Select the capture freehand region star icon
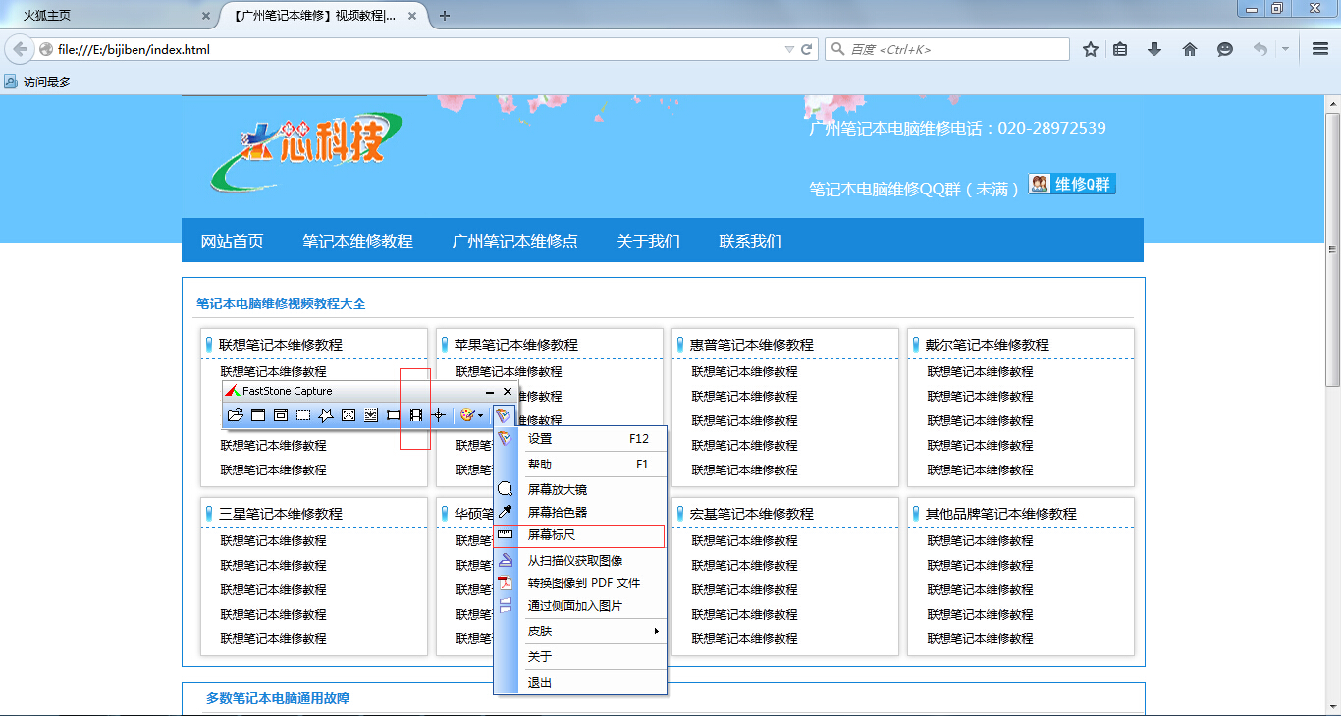The height and width of the screenshot is (716, 1341). tap(326, 415)
